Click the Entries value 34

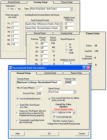96,46
